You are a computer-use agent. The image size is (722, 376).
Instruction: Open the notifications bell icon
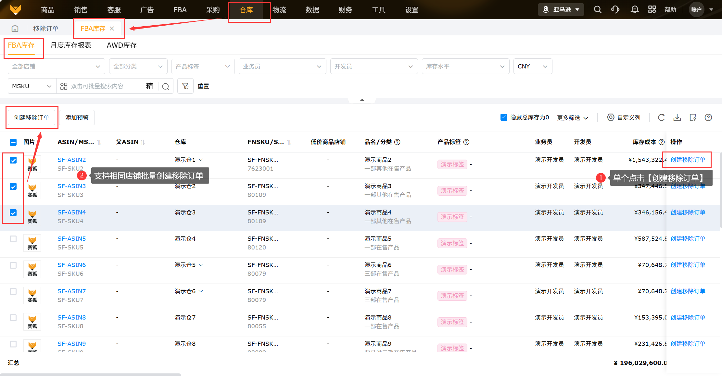(x=634, y=10)
